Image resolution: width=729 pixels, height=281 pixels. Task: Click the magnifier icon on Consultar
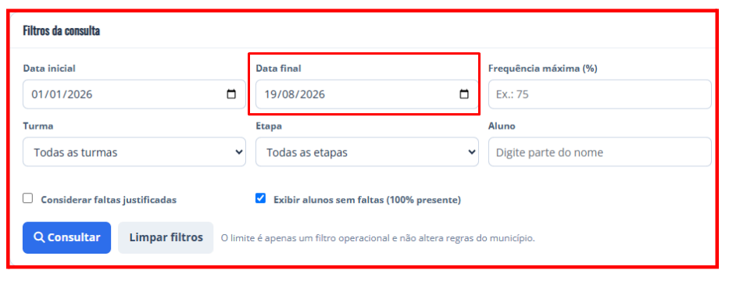point(39,237)
